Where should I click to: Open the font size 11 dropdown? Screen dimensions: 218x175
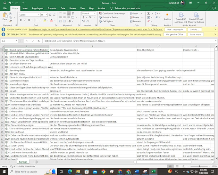(x=46, y=15)
